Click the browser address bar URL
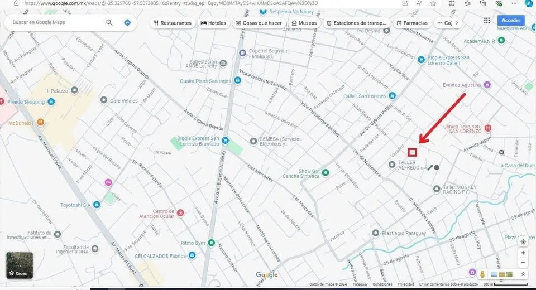Screen dimensions: 536x290 pos(171,3)
